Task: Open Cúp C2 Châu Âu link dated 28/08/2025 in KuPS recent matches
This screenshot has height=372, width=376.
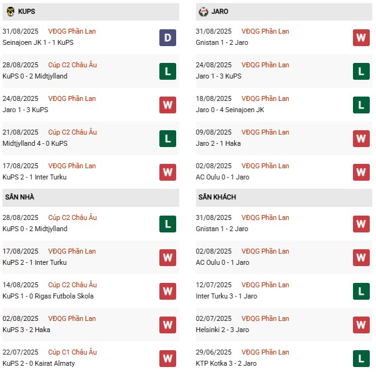Action: 72,65
